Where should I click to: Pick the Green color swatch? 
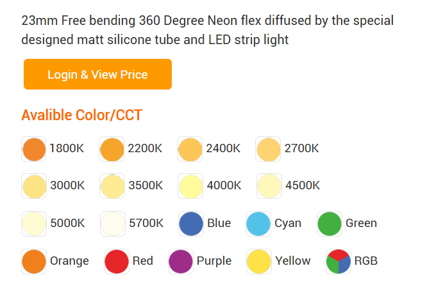(330, 223)
